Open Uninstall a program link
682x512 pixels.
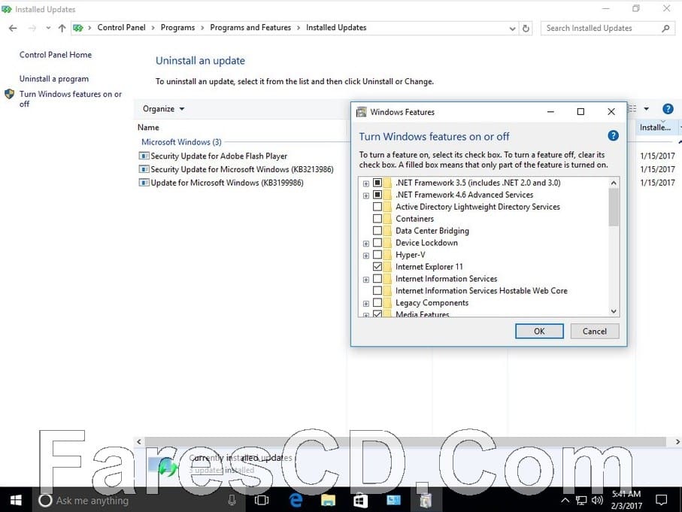[54, 79]
